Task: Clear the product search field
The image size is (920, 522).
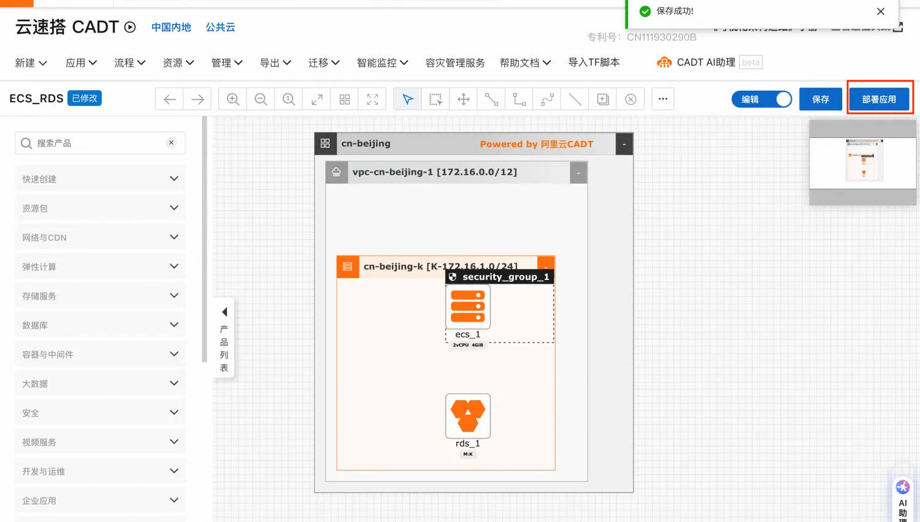Action: (x=171, y=143)
